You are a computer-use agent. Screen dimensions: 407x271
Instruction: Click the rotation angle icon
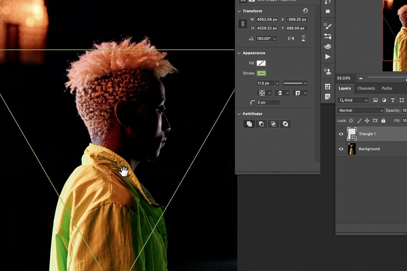[x=251, y=39]
